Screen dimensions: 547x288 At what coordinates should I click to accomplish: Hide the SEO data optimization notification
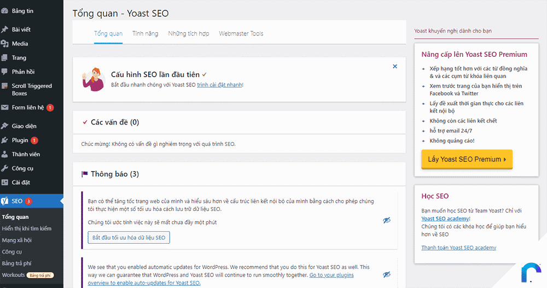(x=387, y=220)
